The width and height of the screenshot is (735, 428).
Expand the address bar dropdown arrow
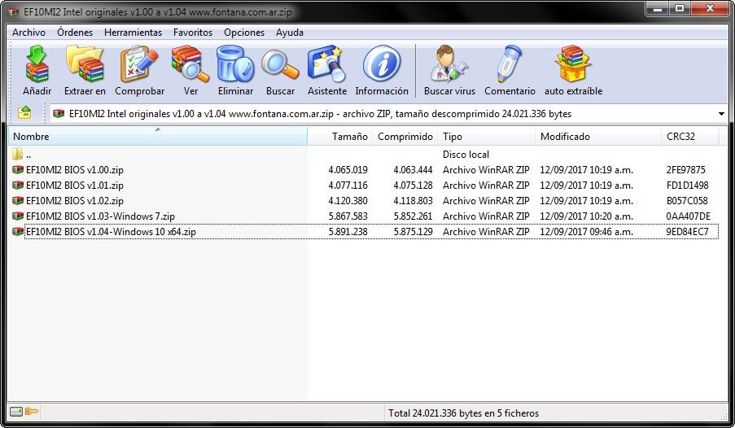[721, 114]
